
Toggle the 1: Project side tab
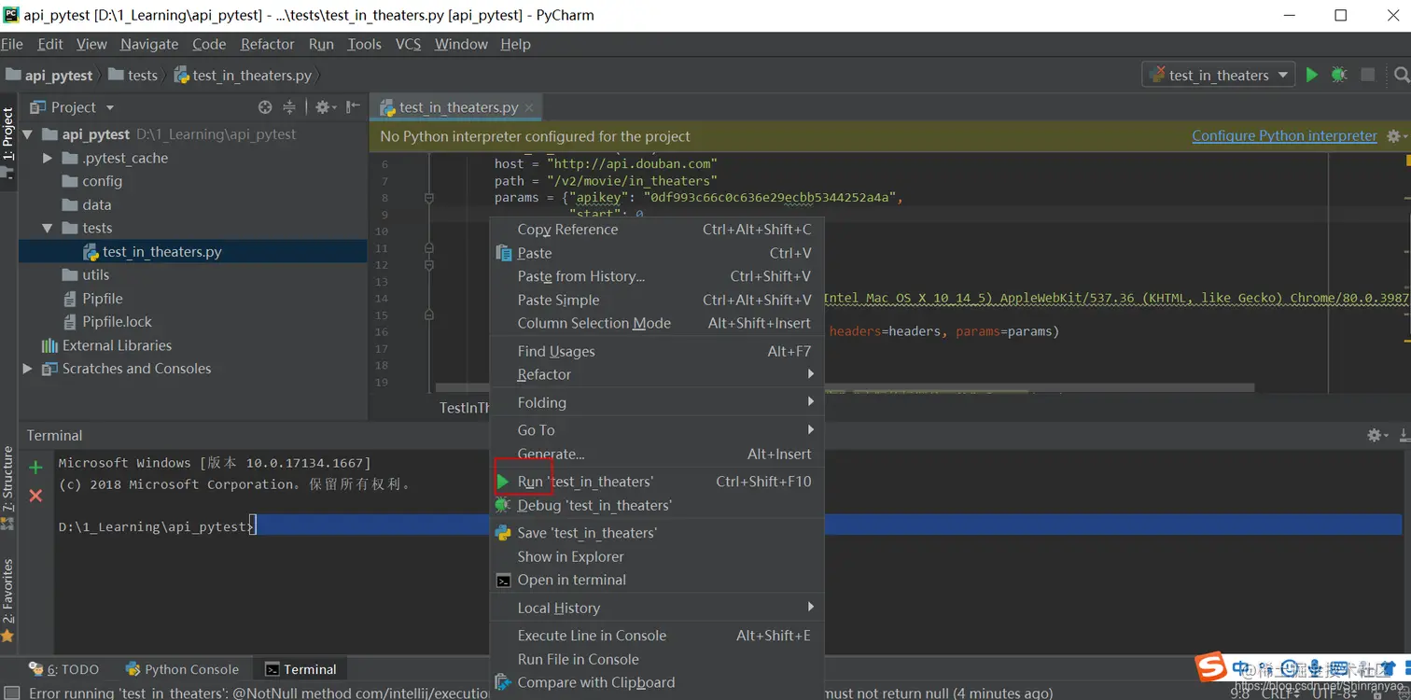pyautogui.click(x=8, y=140)
